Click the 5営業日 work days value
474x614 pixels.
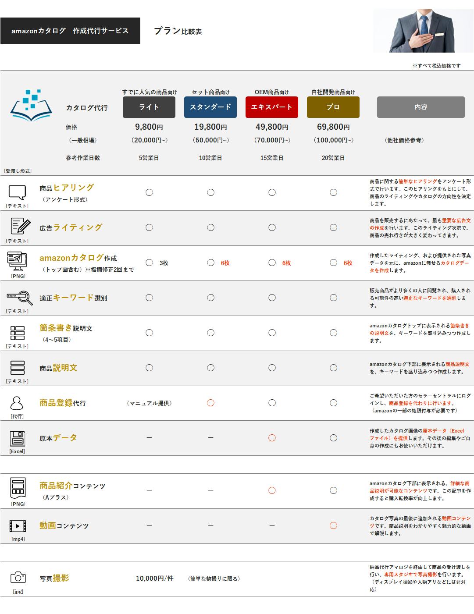point(149,158)
